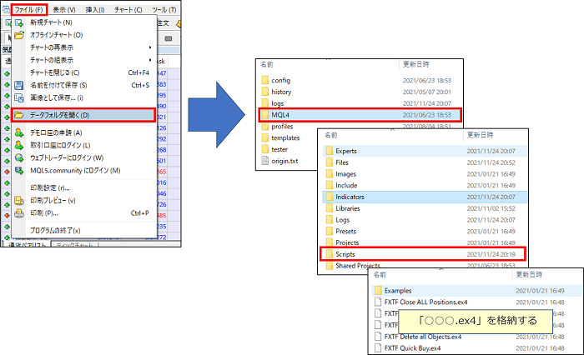This screenshot has width=584, height=355.
Task: Click the 名前を付けて保存 disk icon
Action: point(18,85)
